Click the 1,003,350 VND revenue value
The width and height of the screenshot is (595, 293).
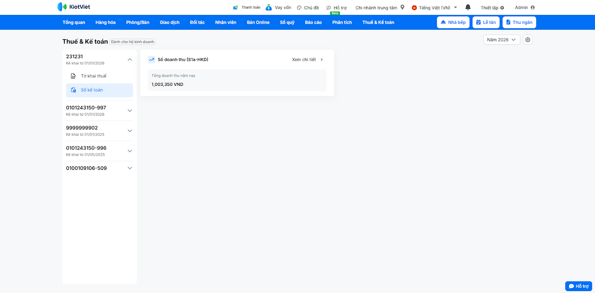[x=167, y=84]
